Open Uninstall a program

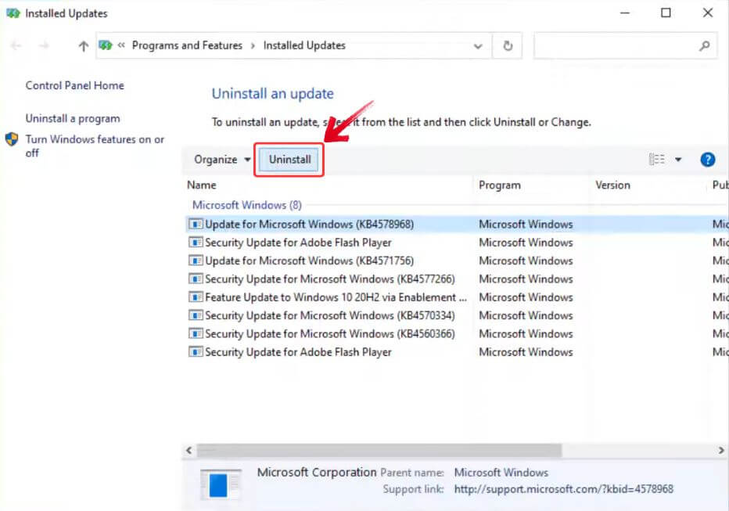click(x=73, y=118)
